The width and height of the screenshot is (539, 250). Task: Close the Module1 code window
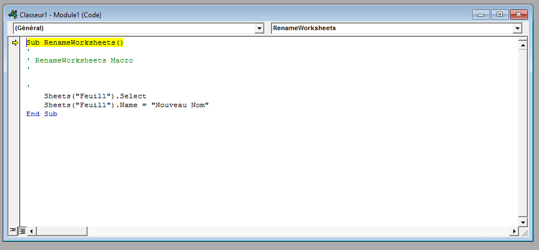point(519,15)
